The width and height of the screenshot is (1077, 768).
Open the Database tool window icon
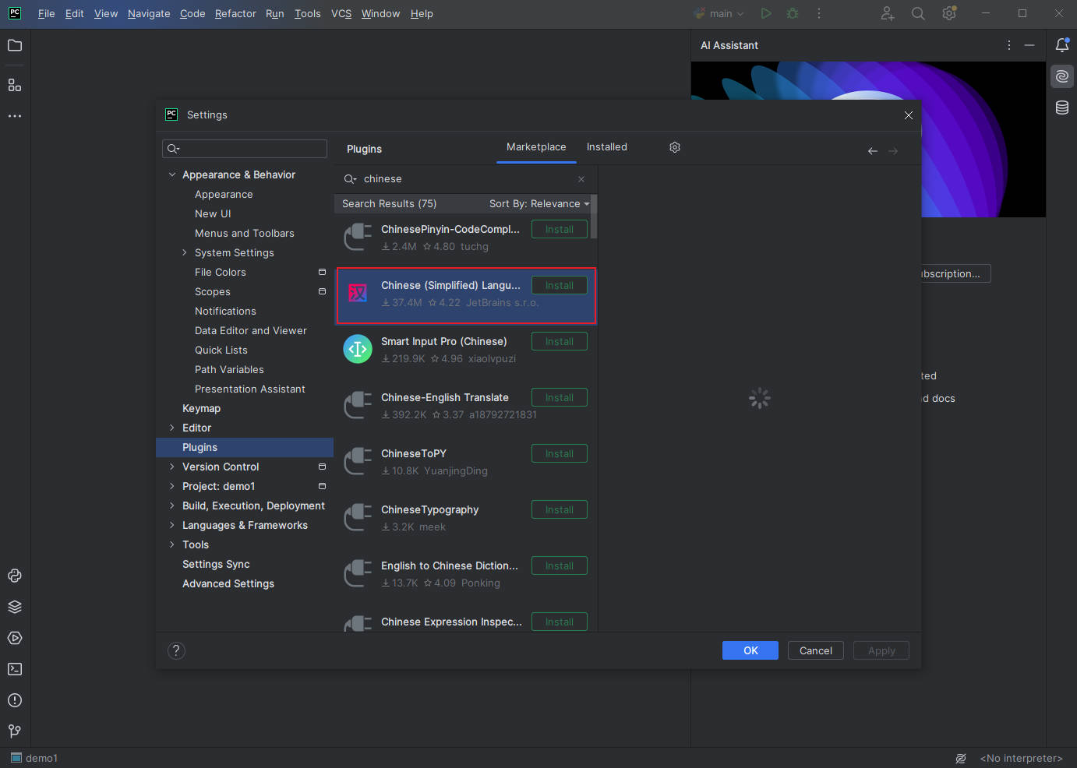point(1062,107)
